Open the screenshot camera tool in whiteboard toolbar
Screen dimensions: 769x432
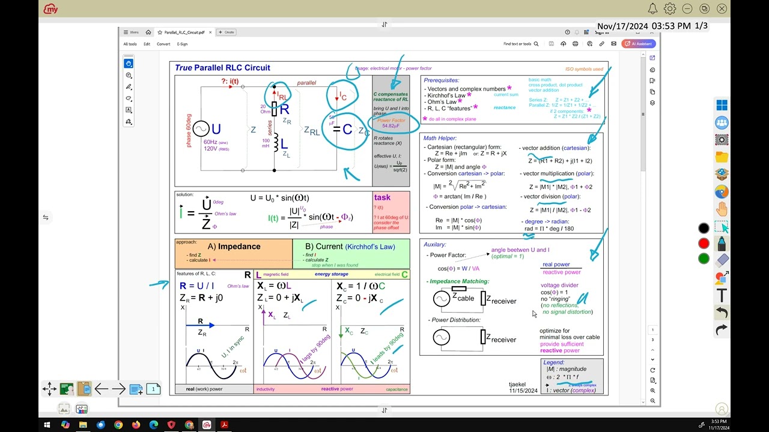(x=722, y=140)
